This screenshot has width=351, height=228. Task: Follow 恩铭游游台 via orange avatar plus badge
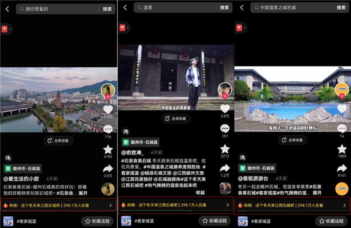(x=342, y=96)
